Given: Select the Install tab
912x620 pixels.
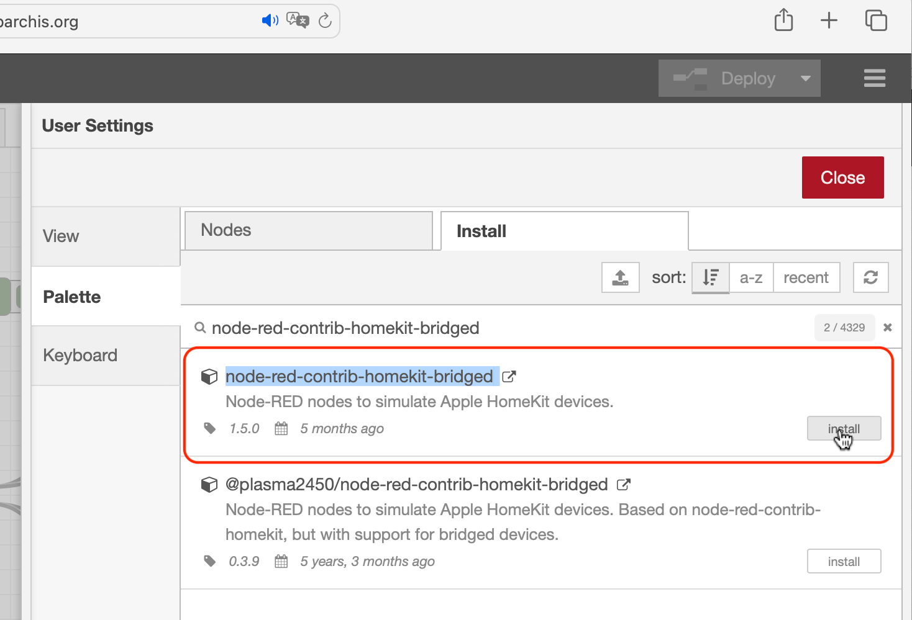Looking at the screenshot, I should (x=565, y=231).
